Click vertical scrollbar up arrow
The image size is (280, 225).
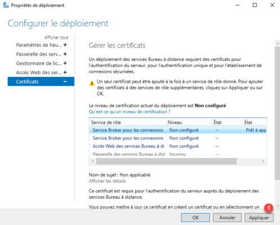(x=278, y=44)
